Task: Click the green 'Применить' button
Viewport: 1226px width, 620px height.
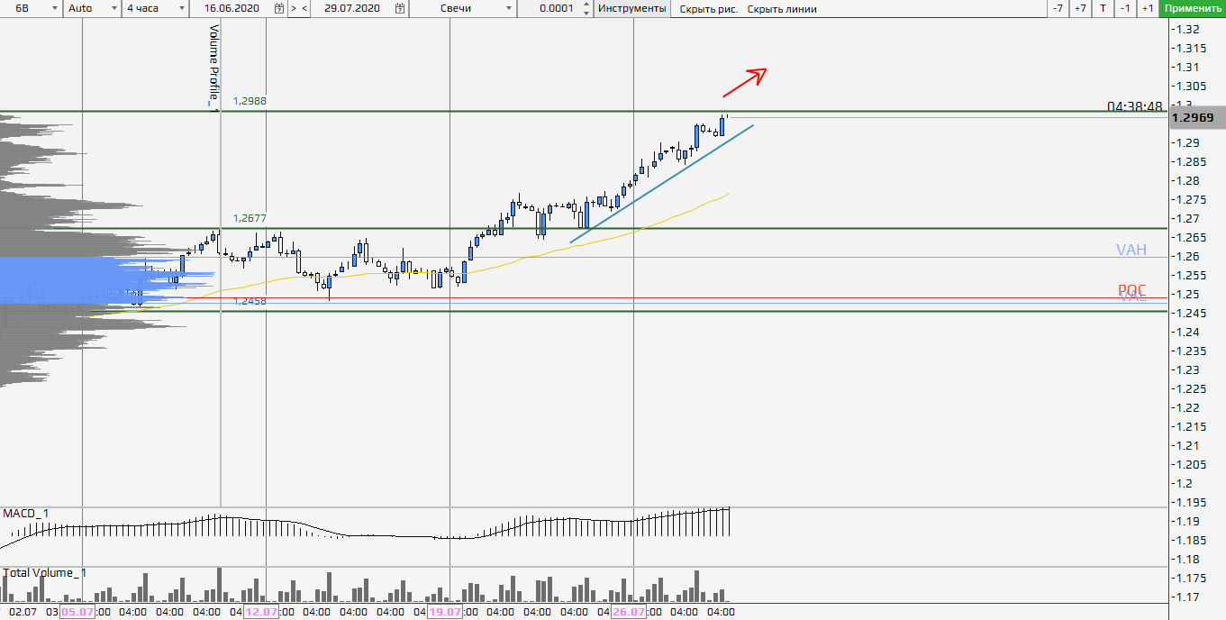Action: [1193, 8]
